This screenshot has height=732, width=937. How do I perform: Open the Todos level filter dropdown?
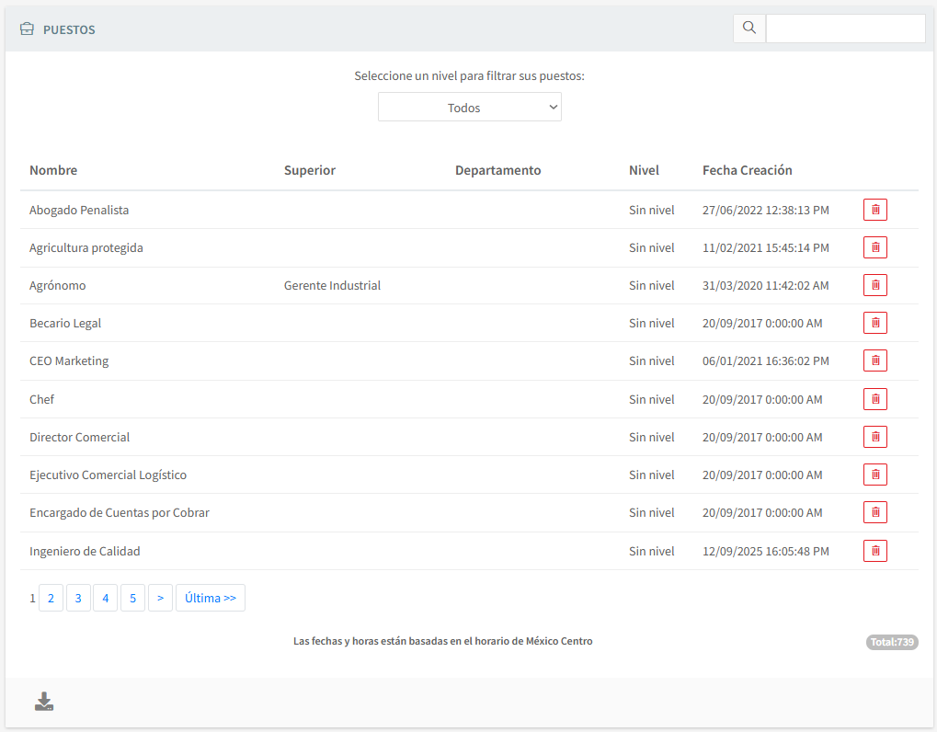(x=469, y=108)
